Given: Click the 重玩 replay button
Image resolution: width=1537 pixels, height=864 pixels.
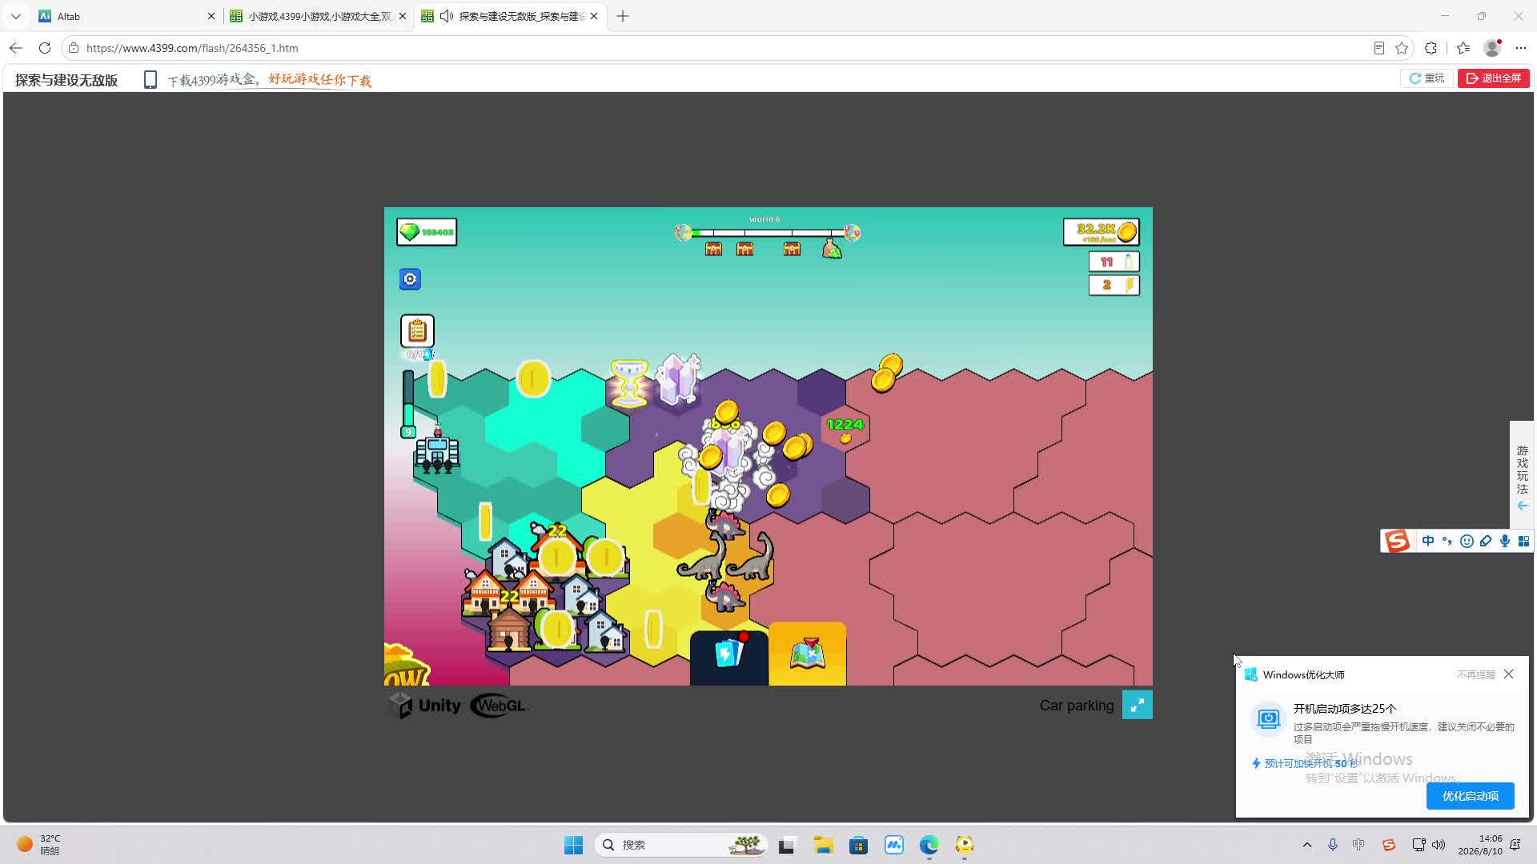Looking at the screenshot, I should pos(1427,78).
